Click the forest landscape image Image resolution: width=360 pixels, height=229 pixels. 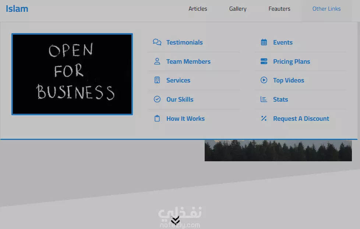click(278, 151)
